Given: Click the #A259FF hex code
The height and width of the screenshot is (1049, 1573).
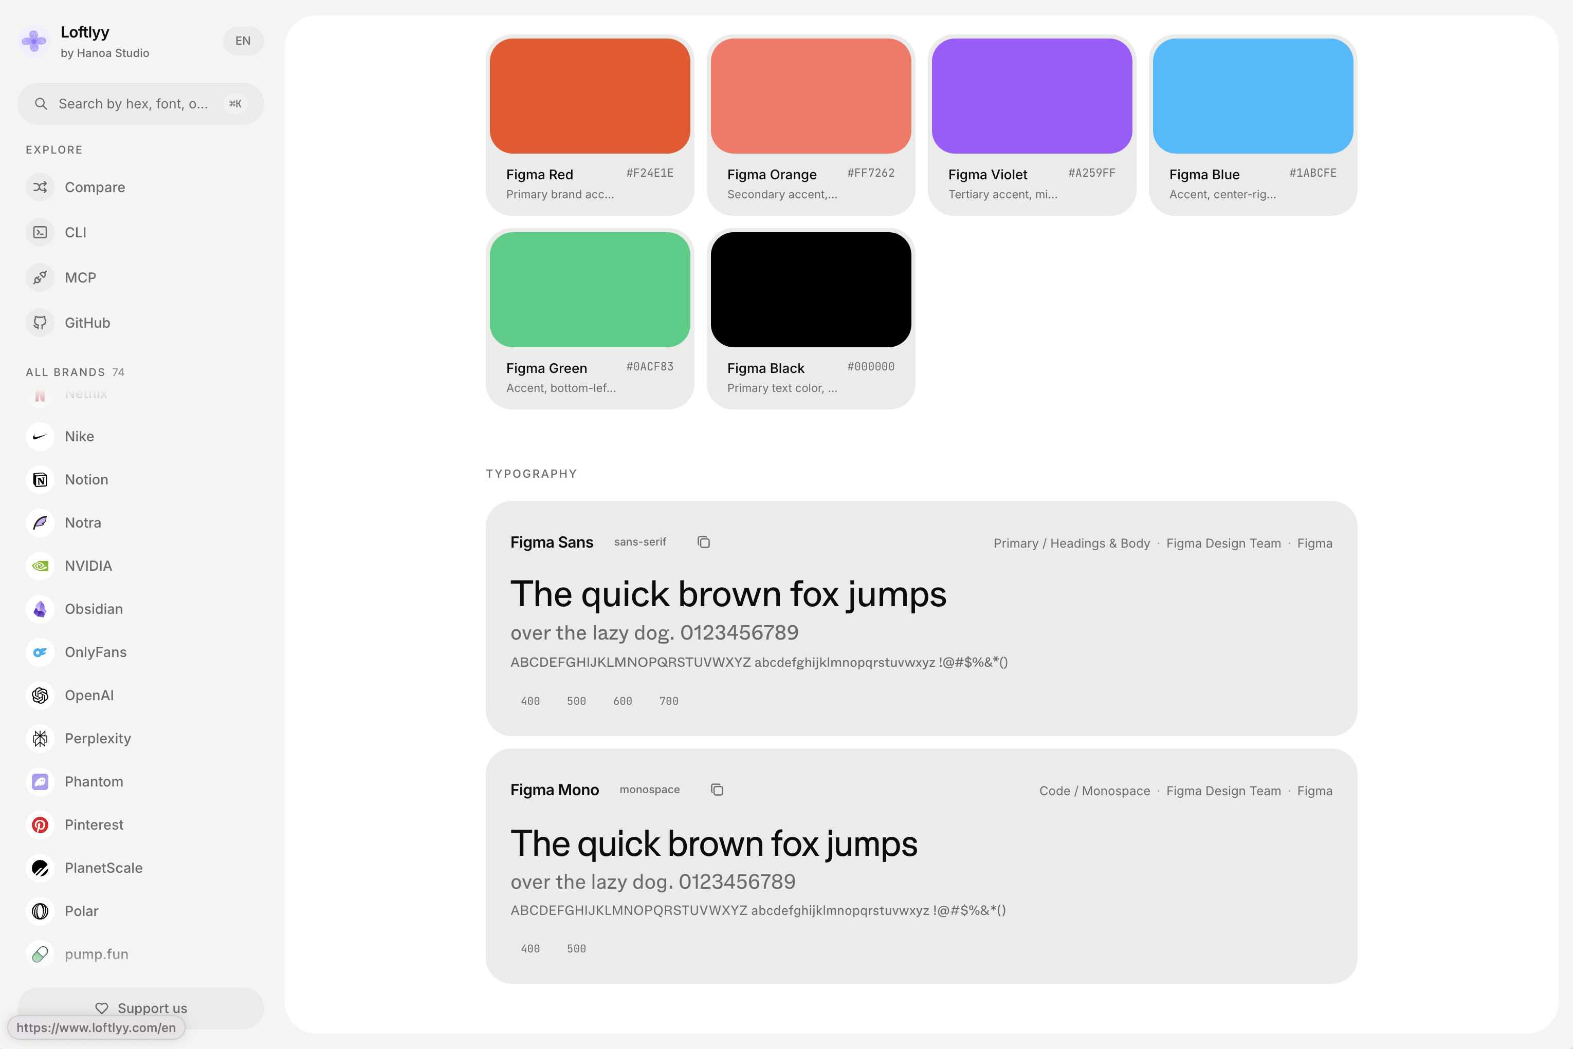Looking at the screenshot, I should point(1092,173).
